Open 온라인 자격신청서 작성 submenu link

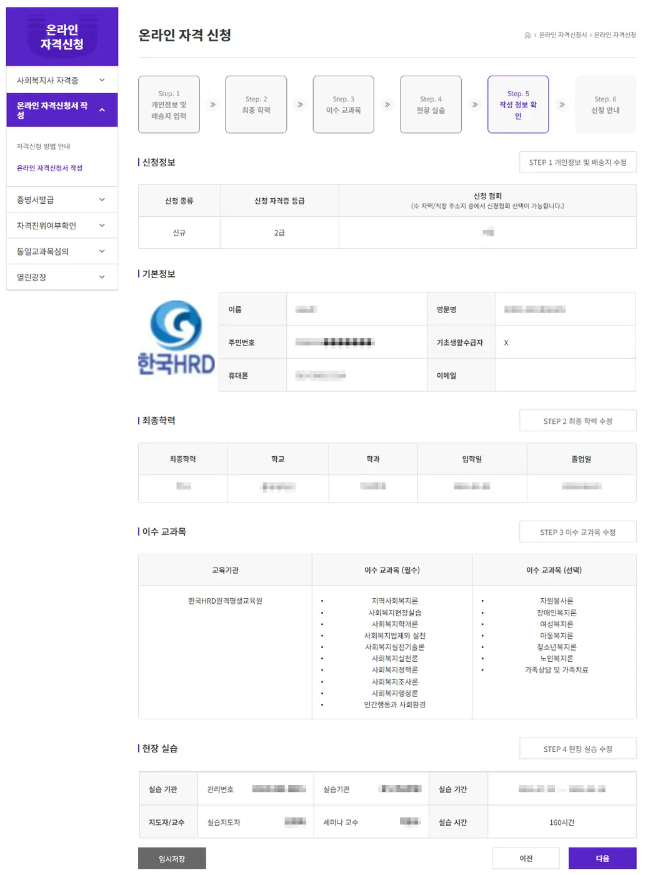click(x=49, y=168)
